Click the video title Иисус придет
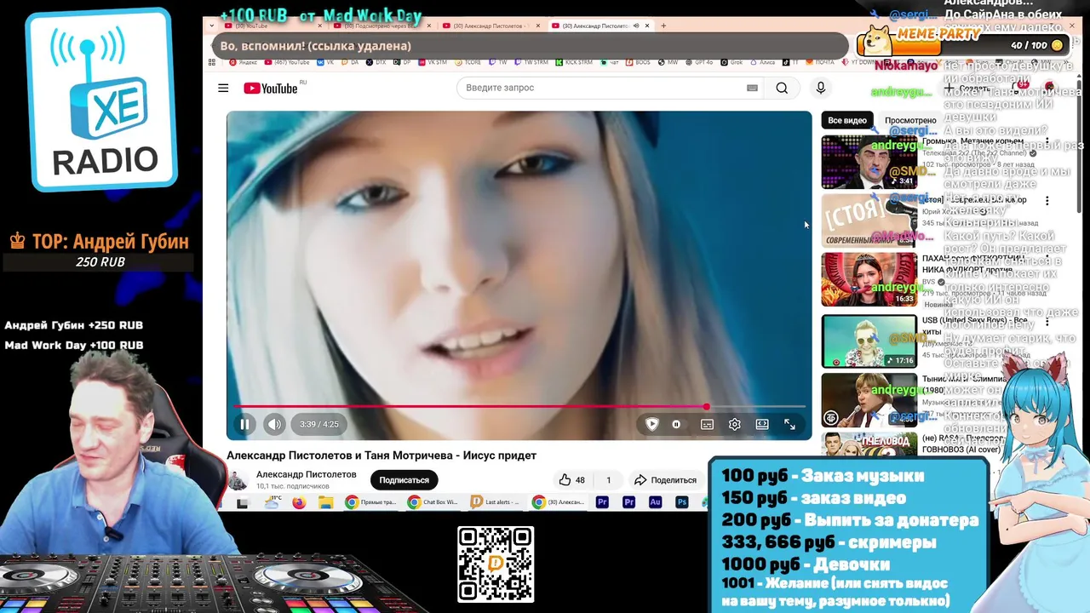 click(381, 455)
